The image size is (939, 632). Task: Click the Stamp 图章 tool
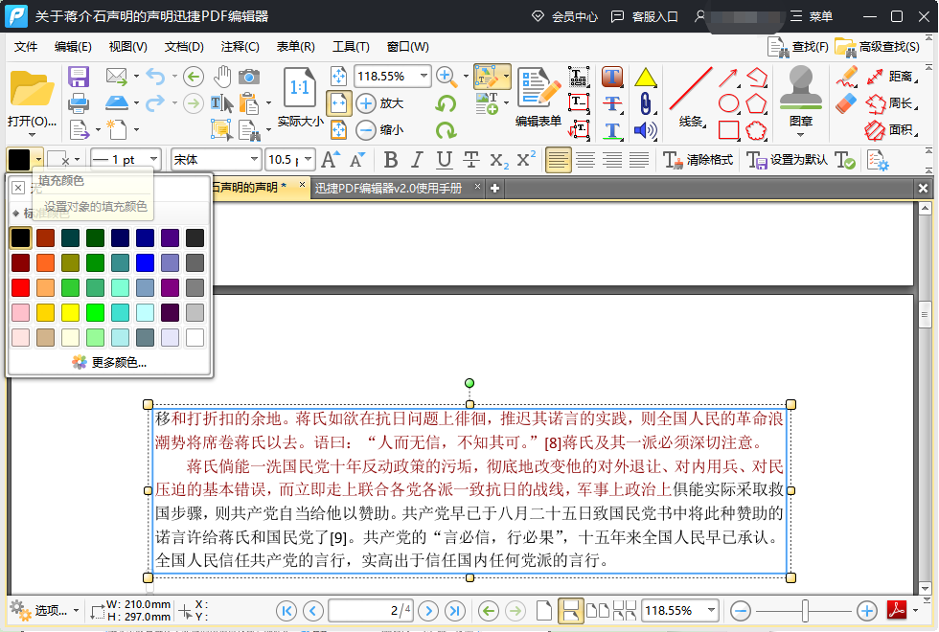pyautogui.click(x=801, y=96)
